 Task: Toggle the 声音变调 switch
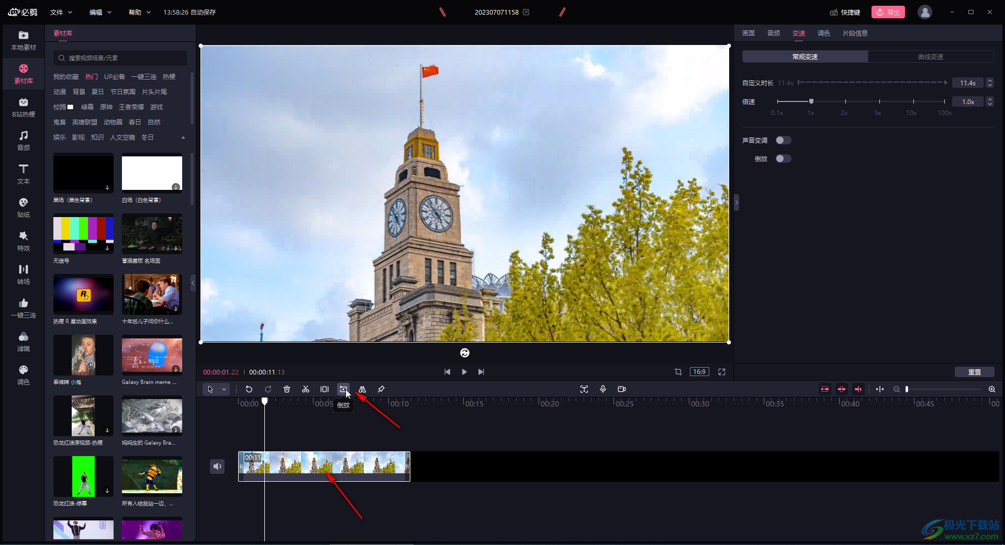pos(784,140)
